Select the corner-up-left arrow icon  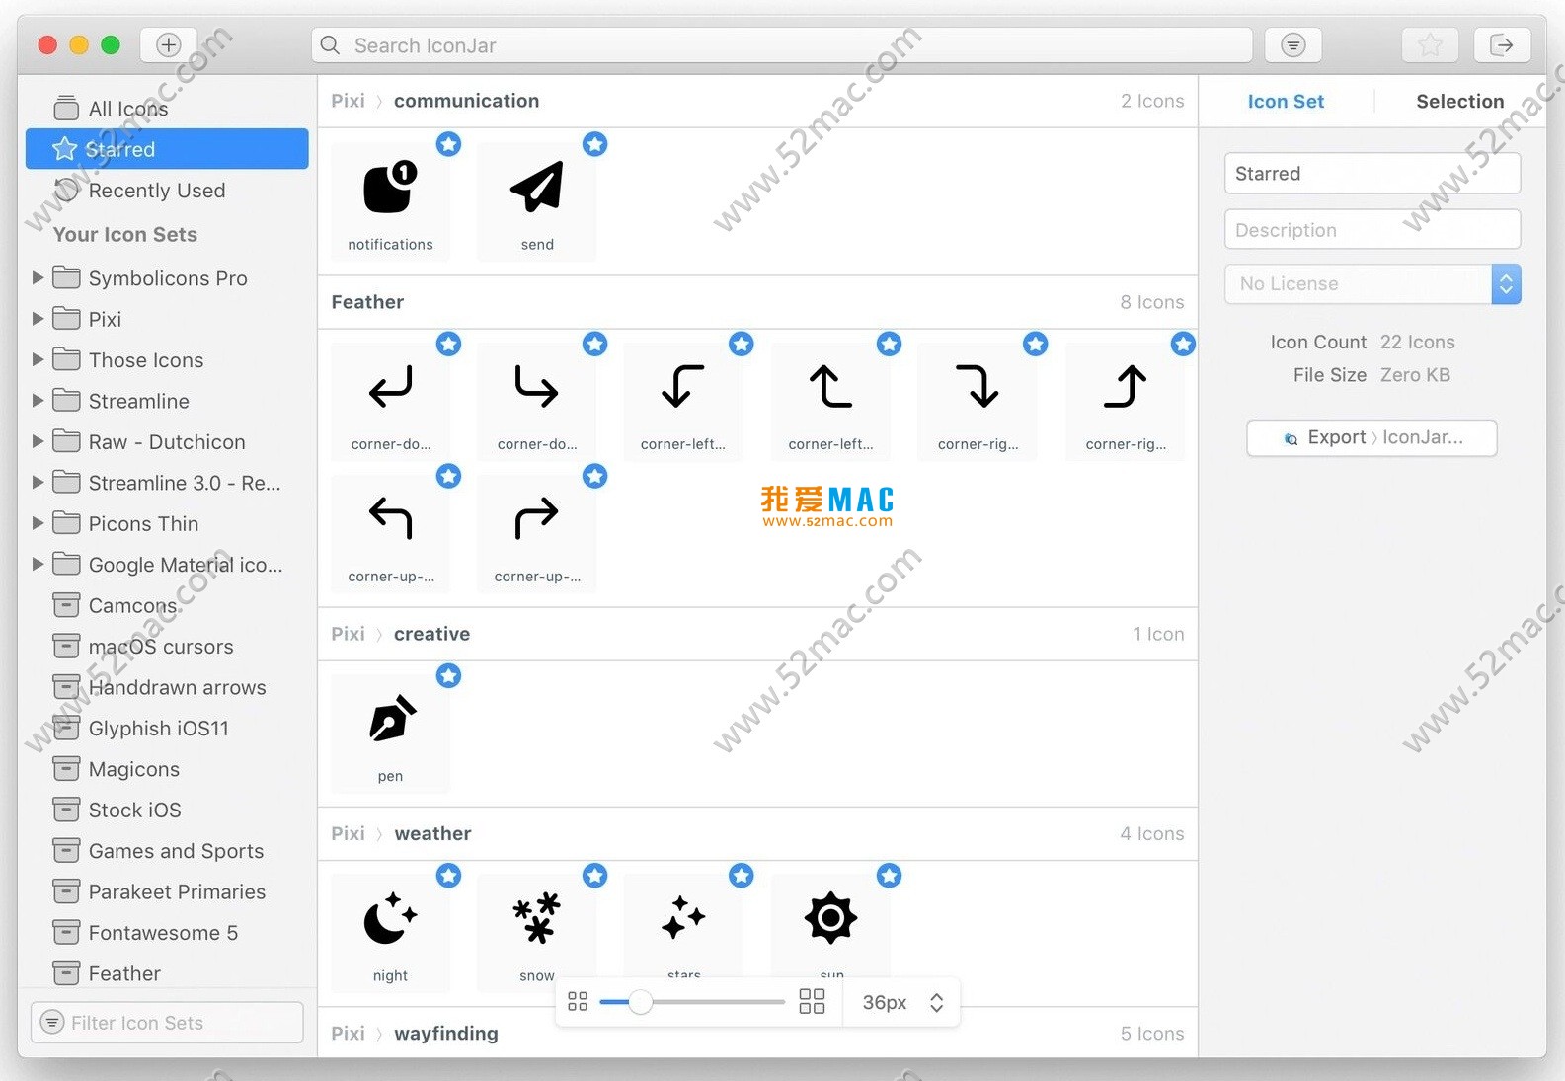click(390, 533)
